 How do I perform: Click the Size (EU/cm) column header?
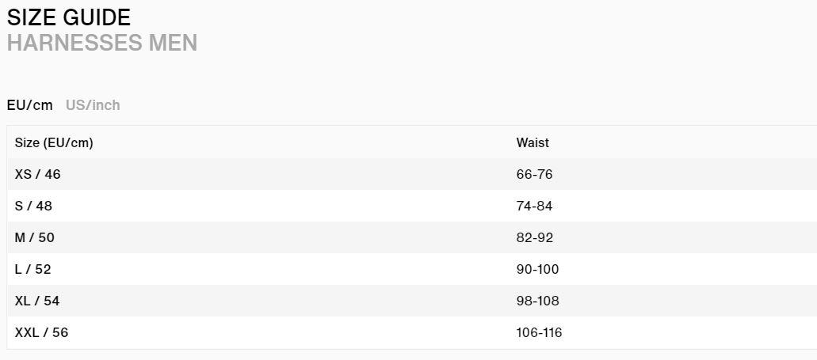pos(54,142)
